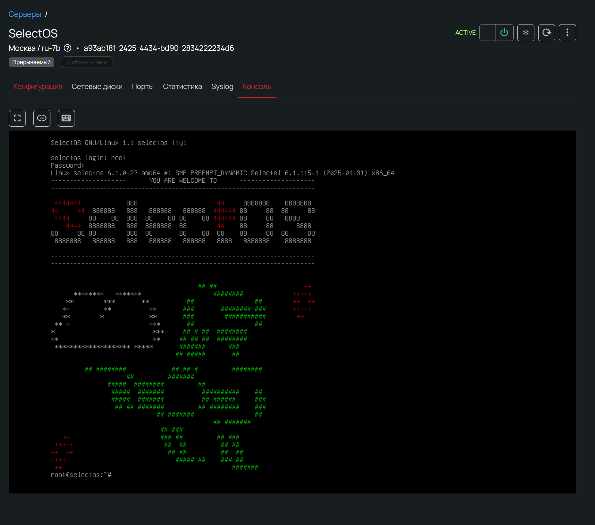Switch to the Конфигурация tab
595x525 pixels.
pyautogui.click(x=38, y=86)
